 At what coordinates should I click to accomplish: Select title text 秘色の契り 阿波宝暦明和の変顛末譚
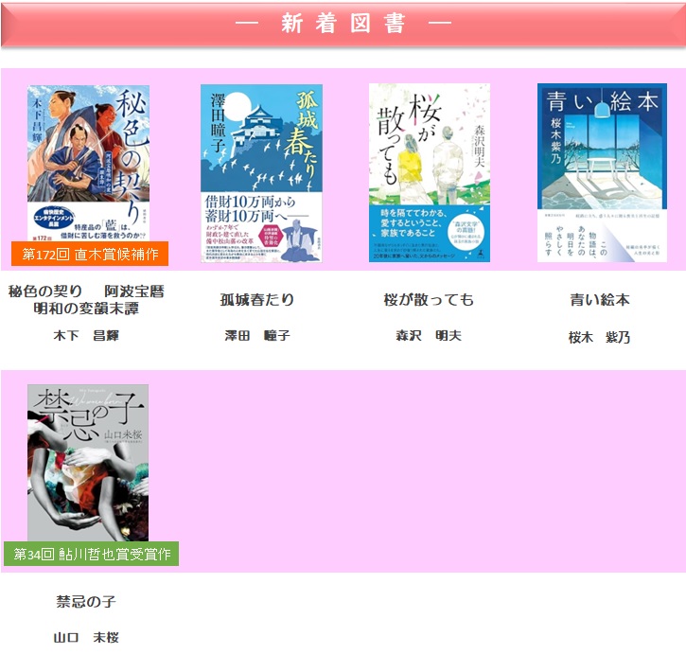click(x=86, y=300)
